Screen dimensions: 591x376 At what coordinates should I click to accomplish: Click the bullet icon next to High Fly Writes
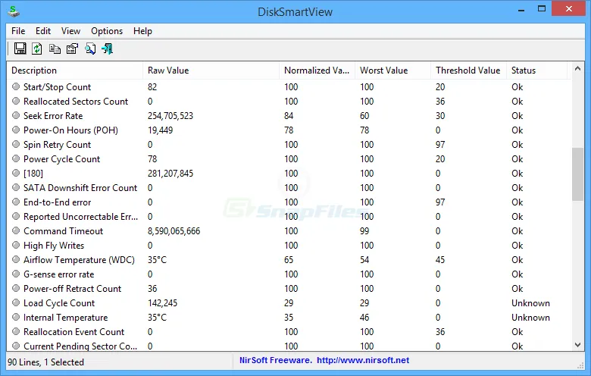(x=16, y=245)
